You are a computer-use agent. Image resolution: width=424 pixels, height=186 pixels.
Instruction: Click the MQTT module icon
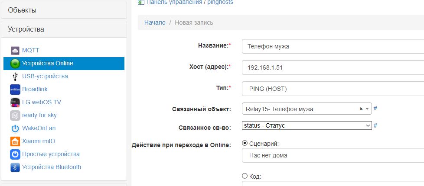pos(15,51)
